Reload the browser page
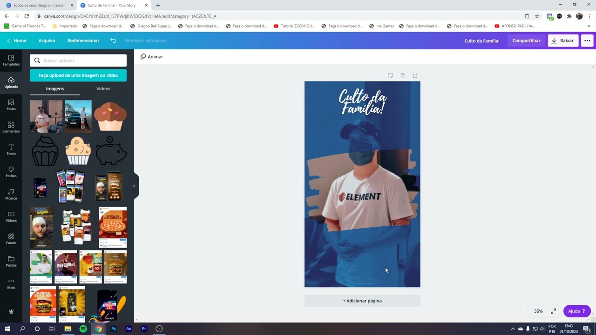 [27, 16]
